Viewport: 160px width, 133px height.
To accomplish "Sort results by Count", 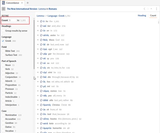I will [153, 16].
